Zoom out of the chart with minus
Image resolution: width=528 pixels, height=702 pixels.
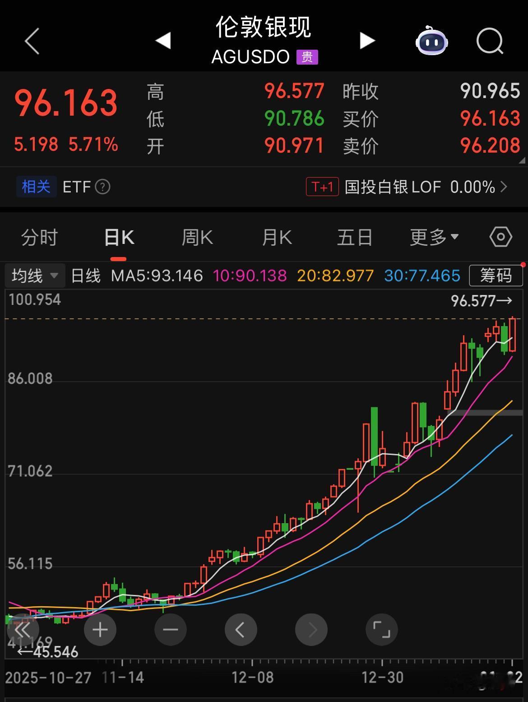click(171, 629)
